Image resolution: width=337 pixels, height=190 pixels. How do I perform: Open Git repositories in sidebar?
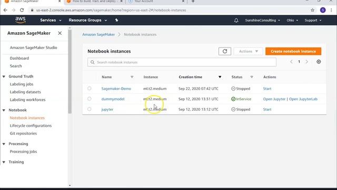tap(23, 134)
